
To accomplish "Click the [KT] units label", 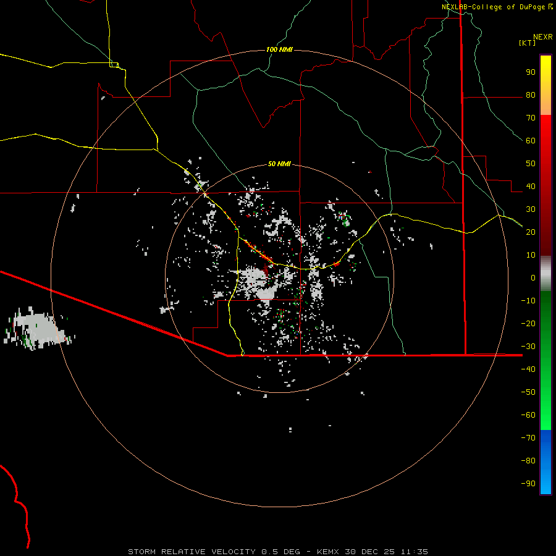I will click(527, 43).
